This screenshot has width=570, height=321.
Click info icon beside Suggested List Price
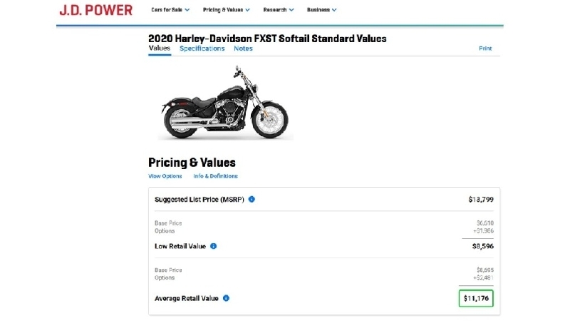(x=252, y=199)
